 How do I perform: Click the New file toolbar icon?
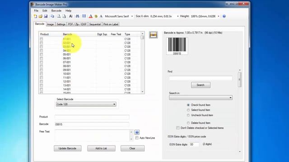point(35,16)
